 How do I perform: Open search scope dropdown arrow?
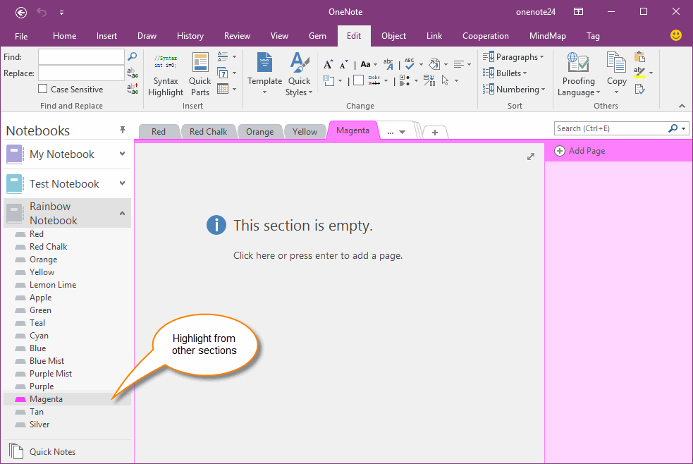point(684,128)
